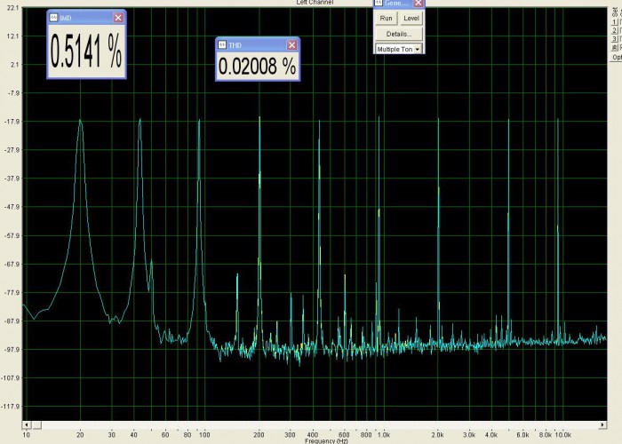Click the Generator window title icon
622x444 pixels.
379,3
